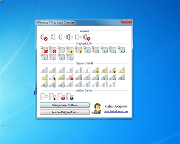Select the speaker icon with red X badge

[x=87, y=37]
